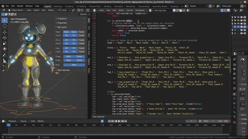Expand the Properties panel in sidebar

point(62,23)
